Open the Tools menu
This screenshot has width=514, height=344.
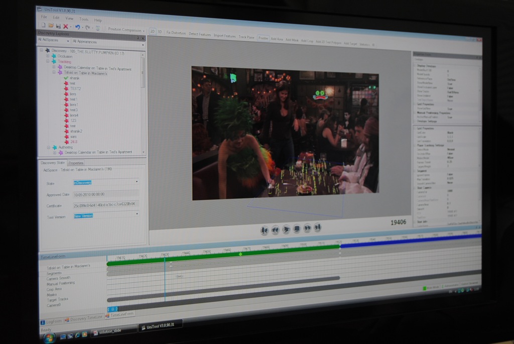[x=83, y=19]
